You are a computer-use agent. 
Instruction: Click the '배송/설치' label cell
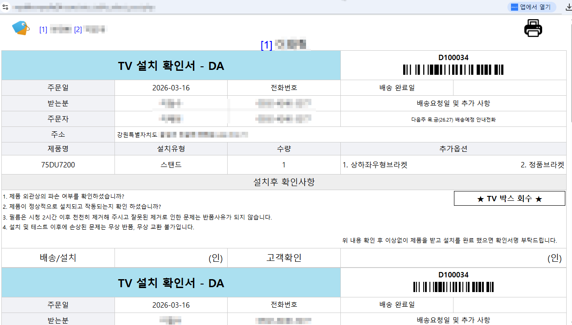pos(58,258)
